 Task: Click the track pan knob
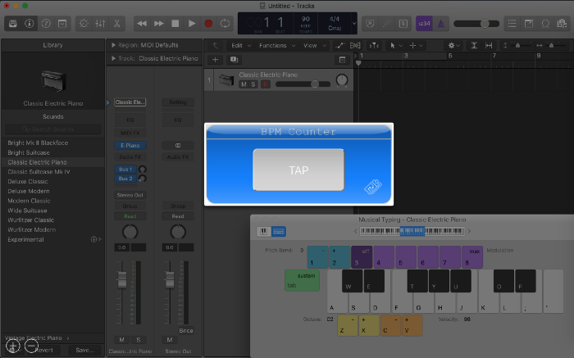(342, 80)
